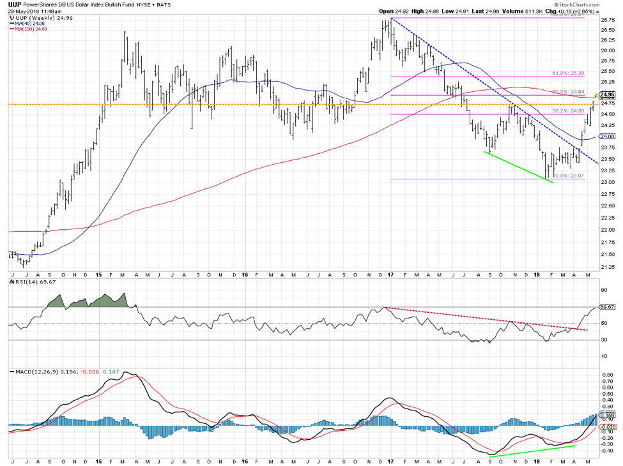Click the UUP ticker symbol in the title
Screen dimensions: 623x466
[x=15, y=5]
